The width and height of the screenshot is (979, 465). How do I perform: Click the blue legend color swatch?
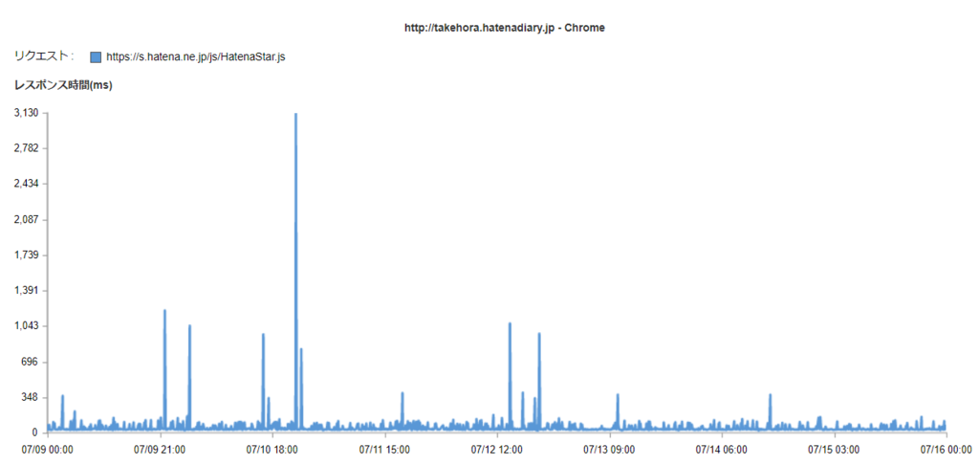[x=96, y=56]
